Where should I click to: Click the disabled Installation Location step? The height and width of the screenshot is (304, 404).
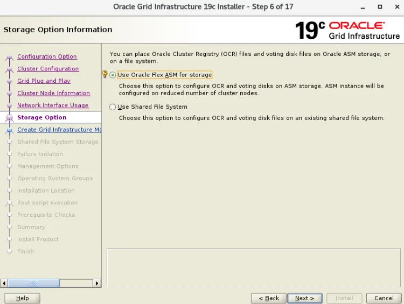pos(46,190)
